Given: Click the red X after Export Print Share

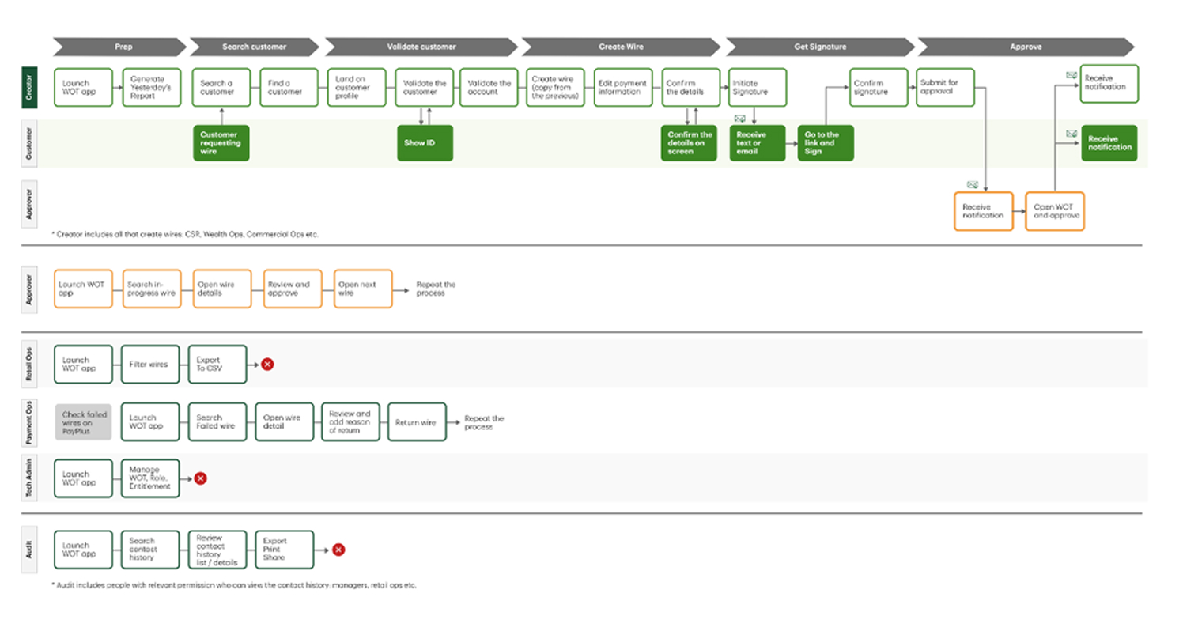Looking at the screenshot, I should tap(338, 550).
